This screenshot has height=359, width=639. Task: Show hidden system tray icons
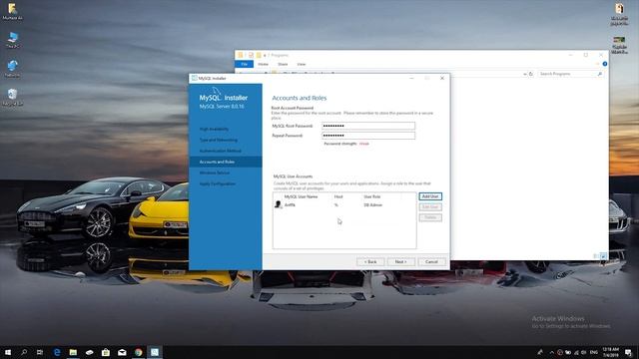pyautogui.click(x=552, y=352)
